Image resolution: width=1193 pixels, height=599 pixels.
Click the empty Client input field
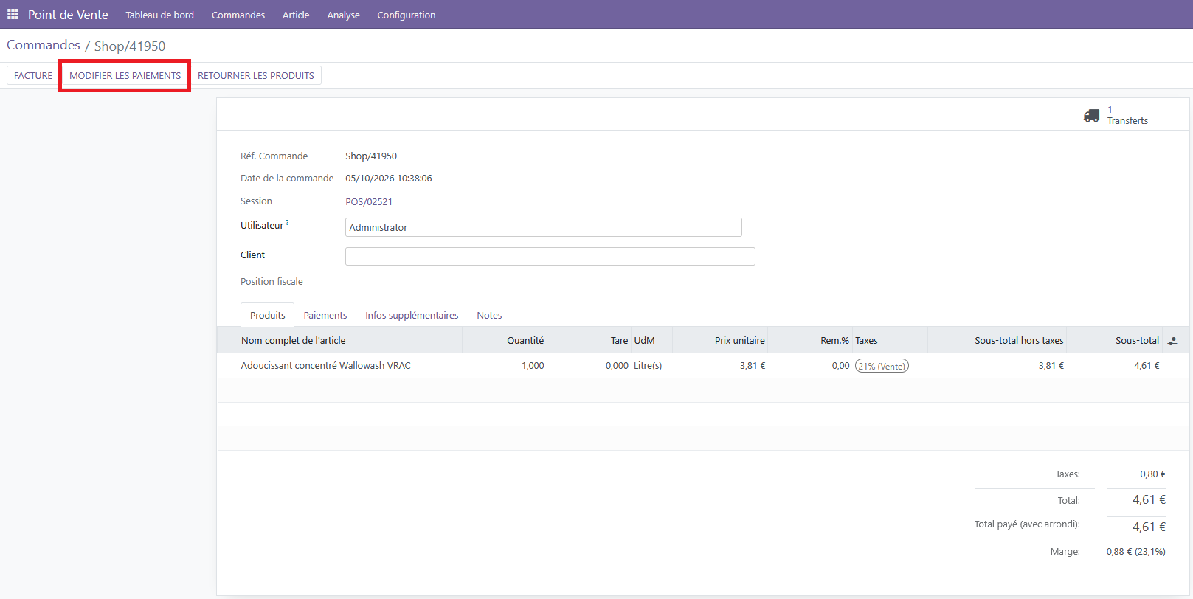click(x=550, y=256)
